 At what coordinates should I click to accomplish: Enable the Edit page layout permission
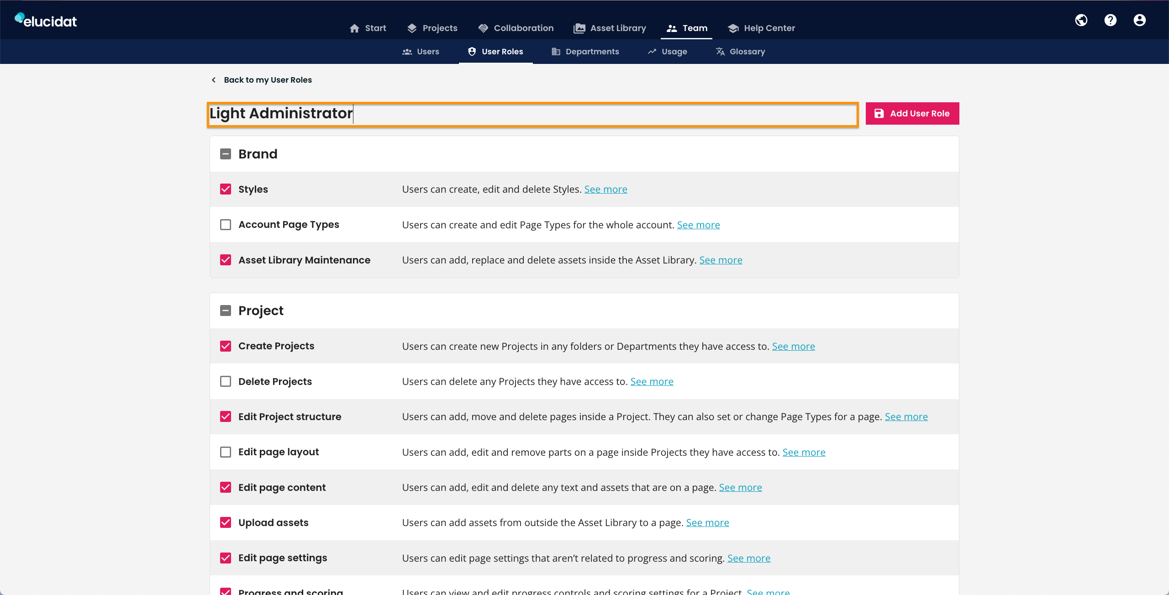[226, 452]
